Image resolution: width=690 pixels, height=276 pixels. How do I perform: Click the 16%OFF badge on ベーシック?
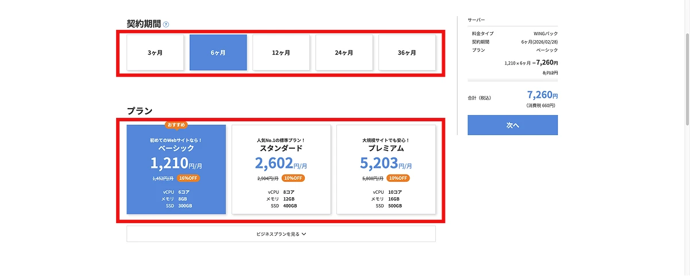click(189, 178)
